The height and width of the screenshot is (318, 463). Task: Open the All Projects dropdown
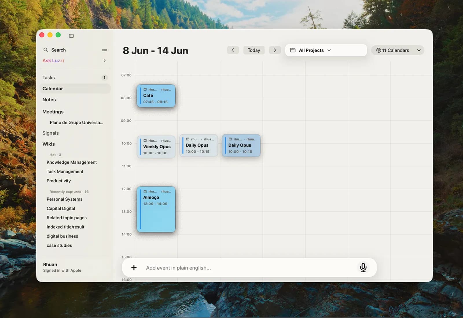(326, 50)
